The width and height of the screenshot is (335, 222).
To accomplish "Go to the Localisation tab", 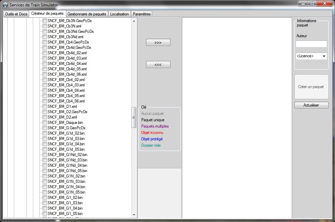I will pos(120,14).
